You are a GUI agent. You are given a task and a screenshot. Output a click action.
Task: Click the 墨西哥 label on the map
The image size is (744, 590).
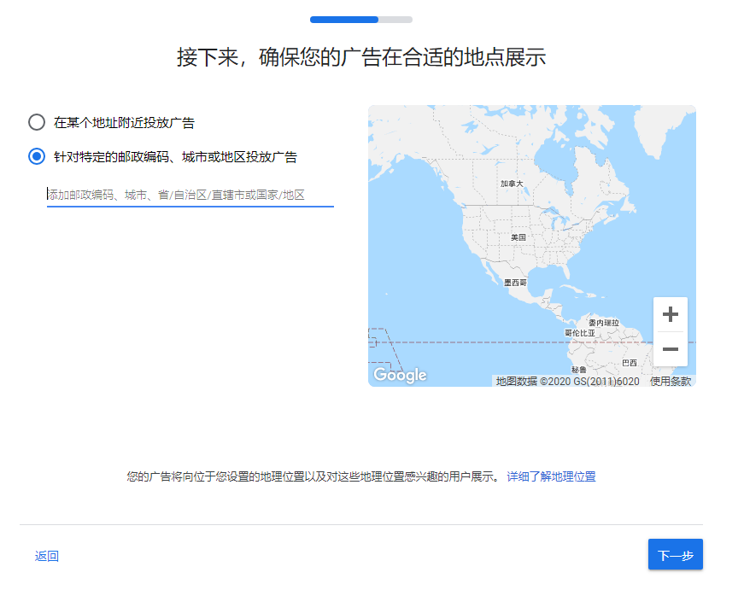[x=515, y=282]
